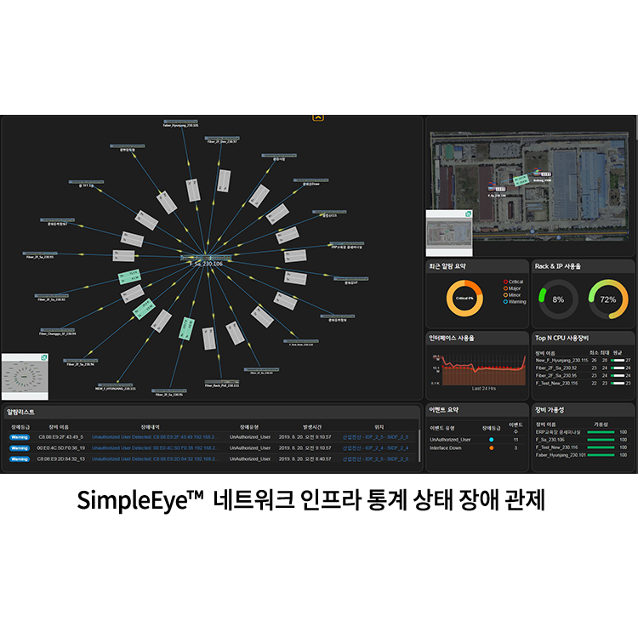Viewport: 638px width, 638px height.
Task: Click the Fiber_Rack_PoE_230.111 node
Action: (x=222, y=385)
